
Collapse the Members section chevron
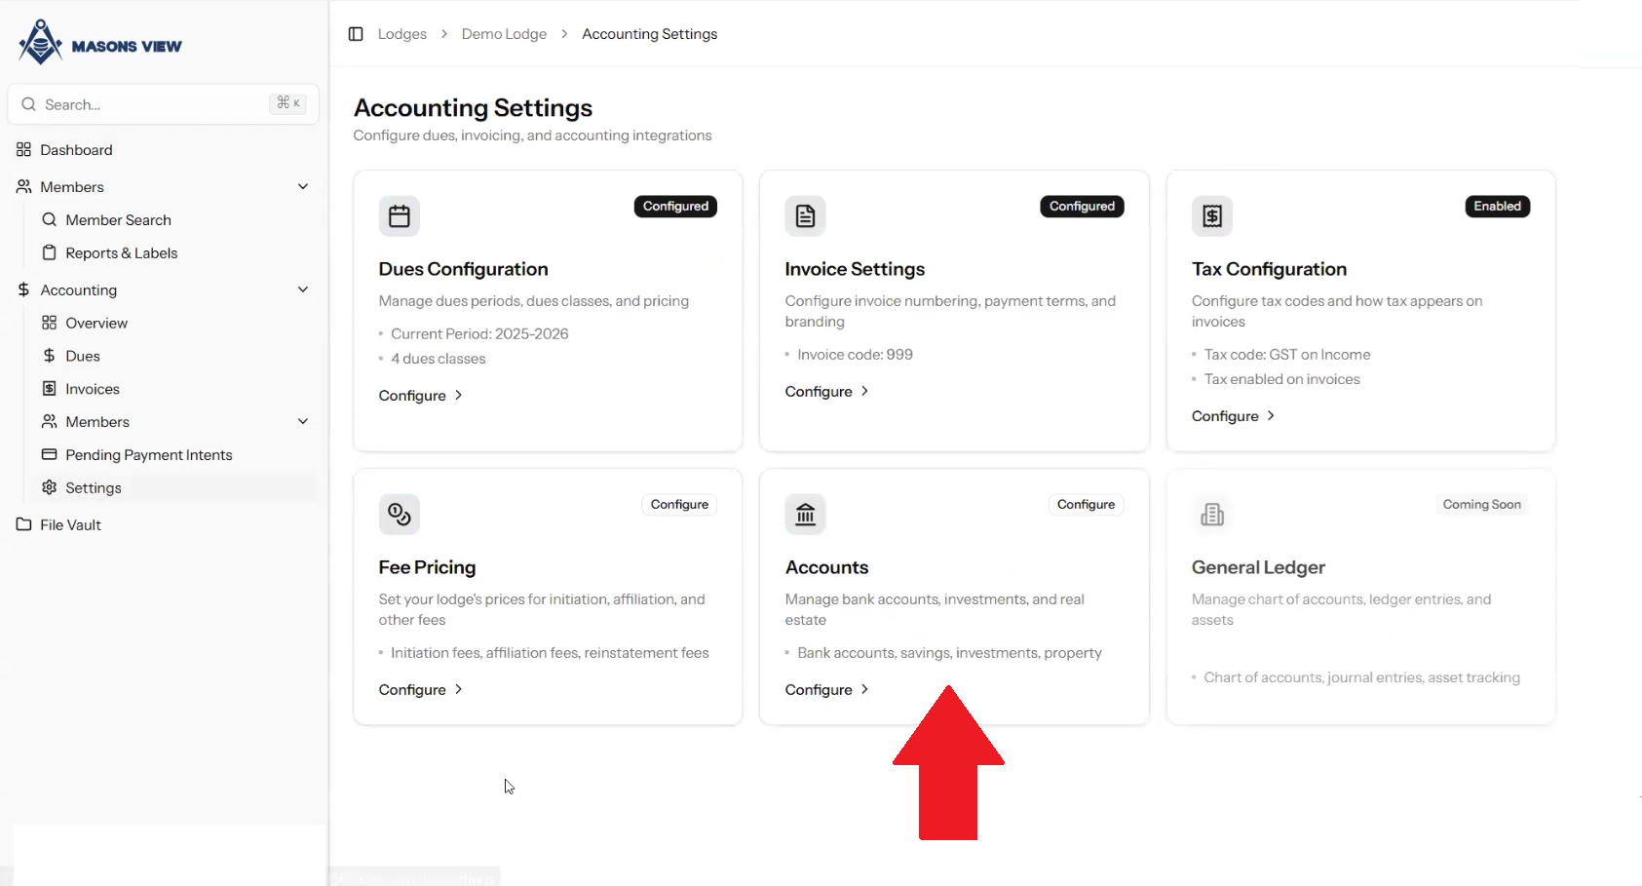pyautogui.click(x=303, y=186)
